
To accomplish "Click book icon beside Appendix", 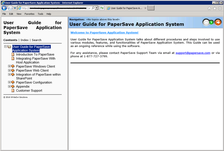I will pyautogui.click(x=13, y=86).
